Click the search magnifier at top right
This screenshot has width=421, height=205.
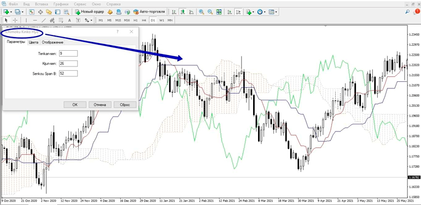407,11
